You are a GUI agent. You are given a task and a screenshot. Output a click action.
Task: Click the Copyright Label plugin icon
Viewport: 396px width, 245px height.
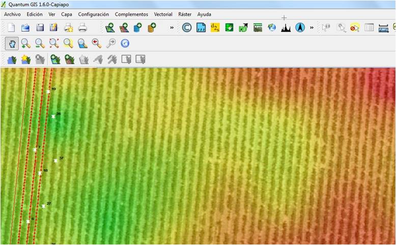187,28
